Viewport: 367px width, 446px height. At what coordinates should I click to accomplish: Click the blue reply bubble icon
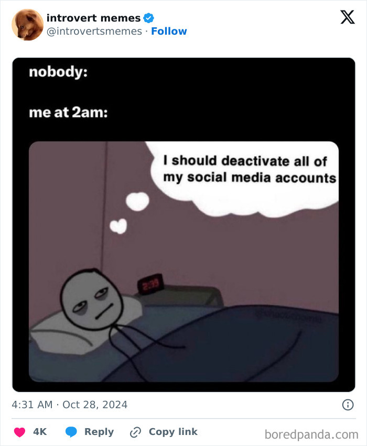(x=71, y=432)
